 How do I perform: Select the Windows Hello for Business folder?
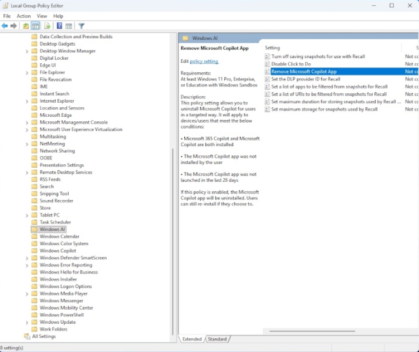(x=69, y=272)
